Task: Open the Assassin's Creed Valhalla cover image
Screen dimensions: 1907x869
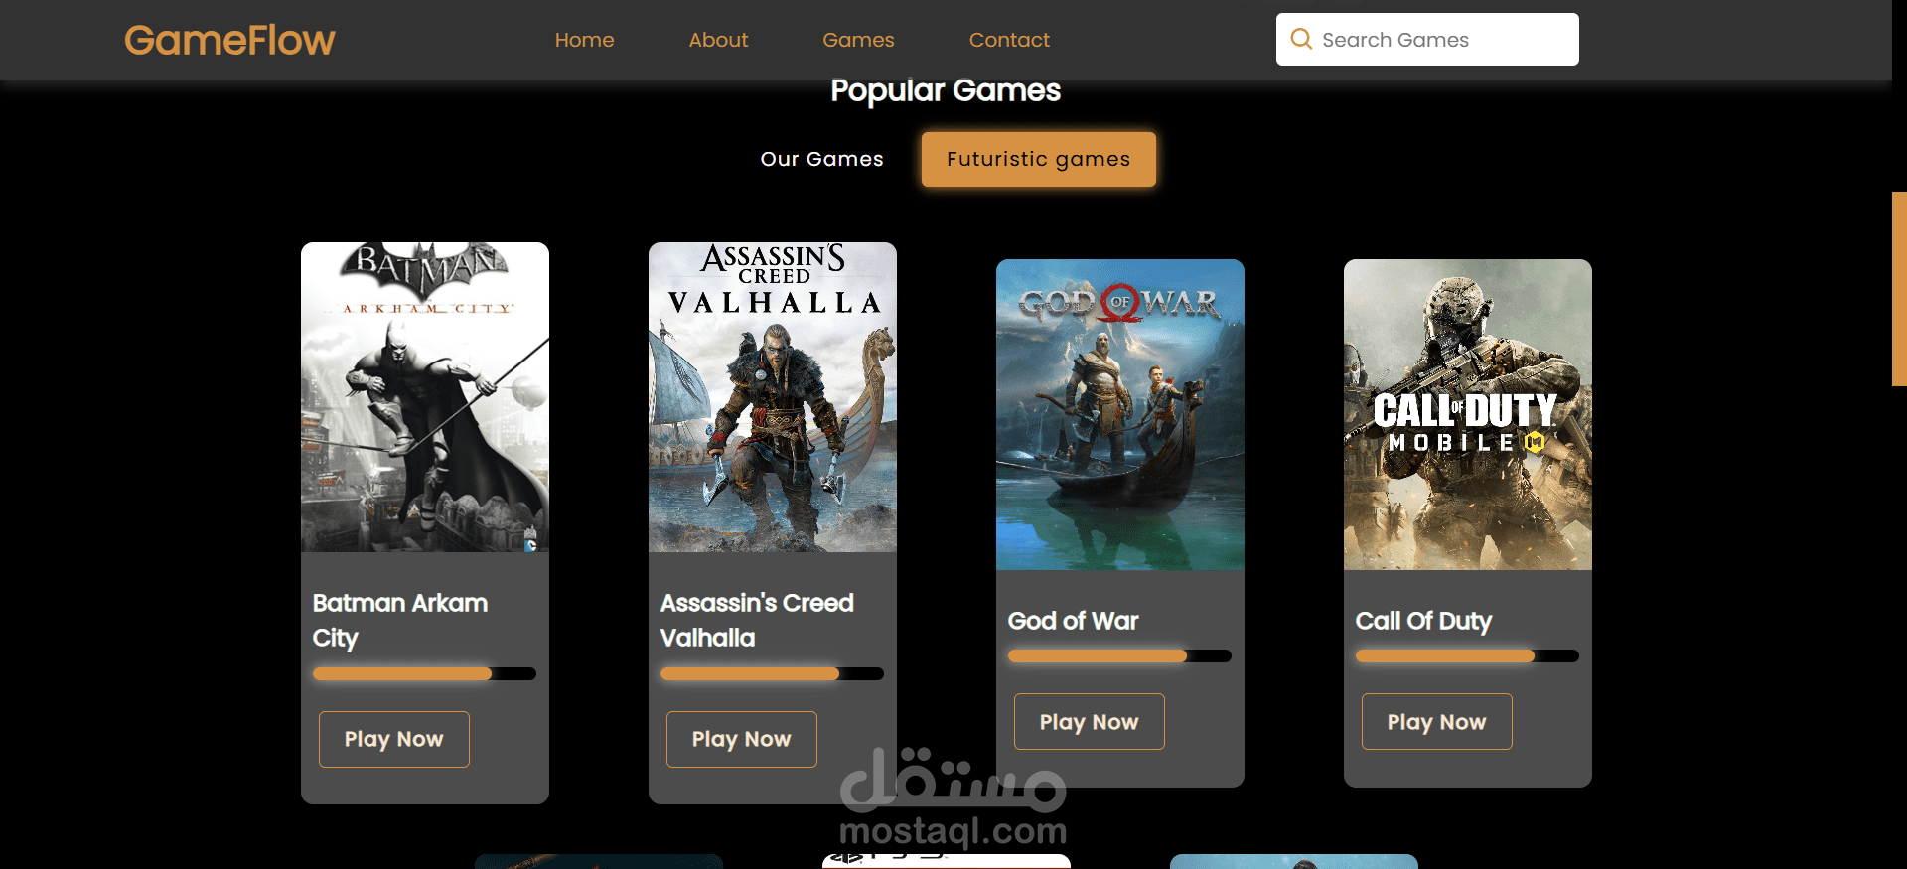Action: point(773,397)
